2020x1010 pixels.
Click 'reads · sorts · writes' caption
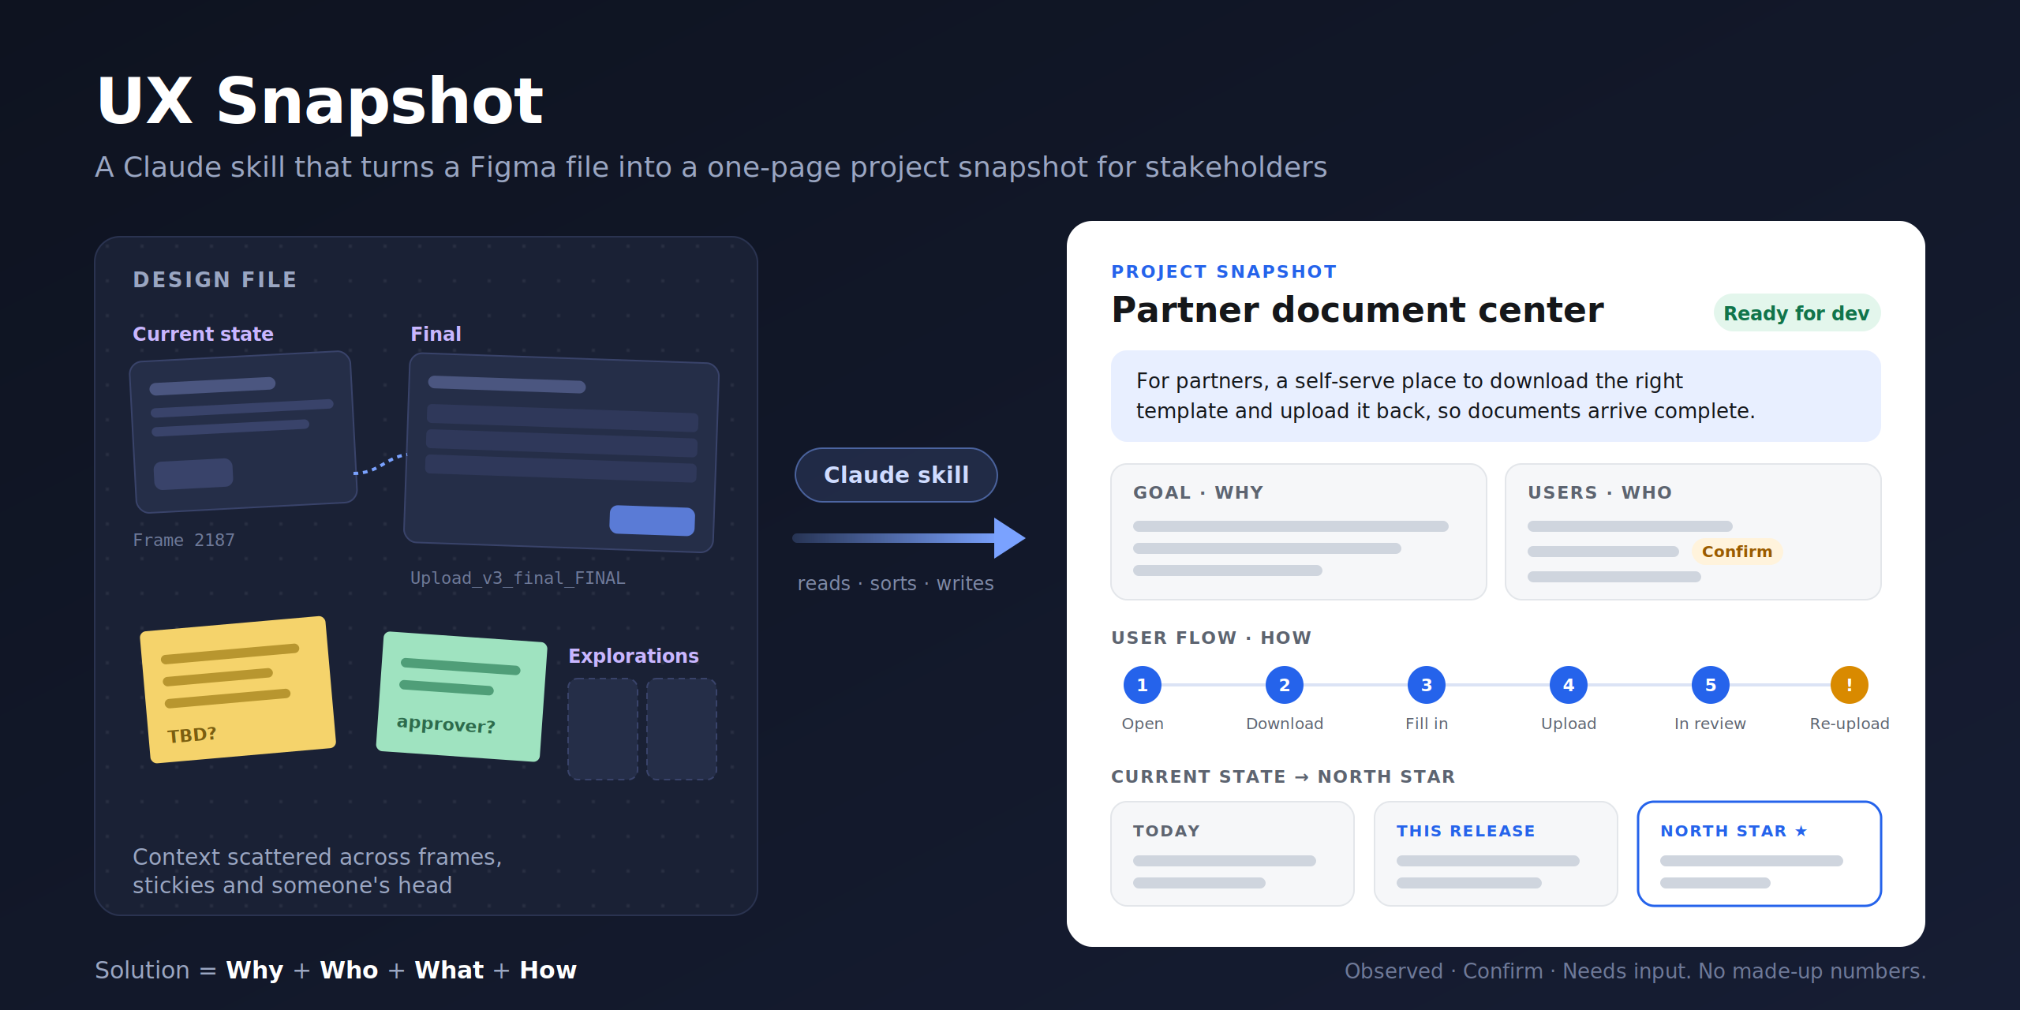click(896, 583)
